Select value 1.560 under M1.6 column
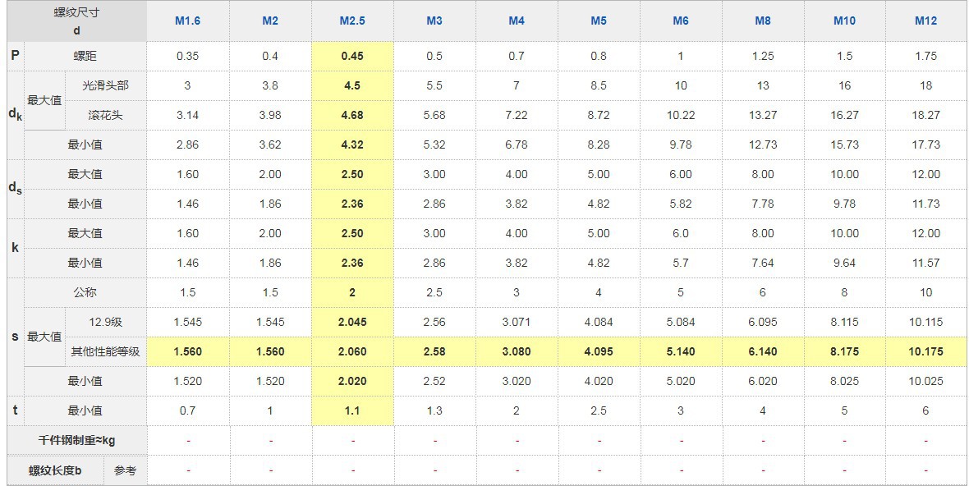This screenshot has height=486, width=969. (187, 351)
